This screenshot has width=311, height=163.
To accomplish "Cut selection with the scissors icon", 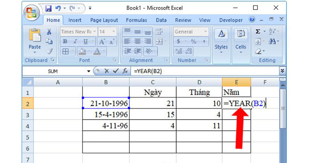I will point(49,32).
